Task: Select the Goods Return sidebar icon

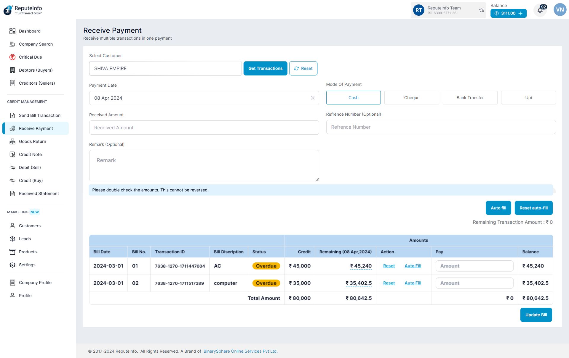Action: click(12, 141)
